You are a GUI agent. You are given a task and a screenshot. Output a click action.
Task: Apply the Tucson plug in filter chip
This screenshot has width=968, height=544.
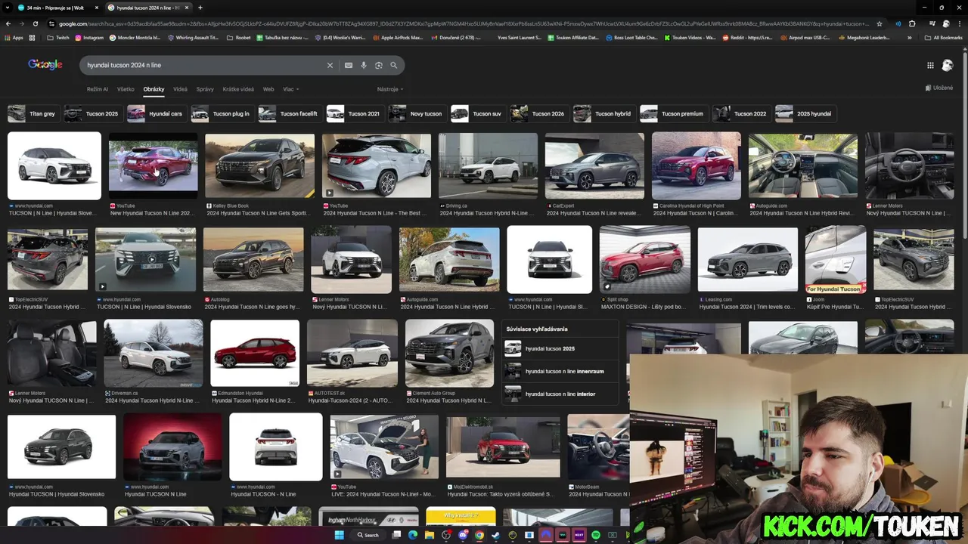click(x=222, y=114)
